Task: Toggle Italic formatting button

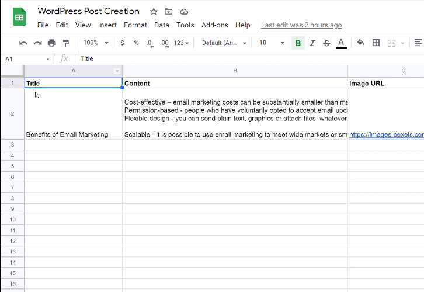Action: [x=312, y=43]
